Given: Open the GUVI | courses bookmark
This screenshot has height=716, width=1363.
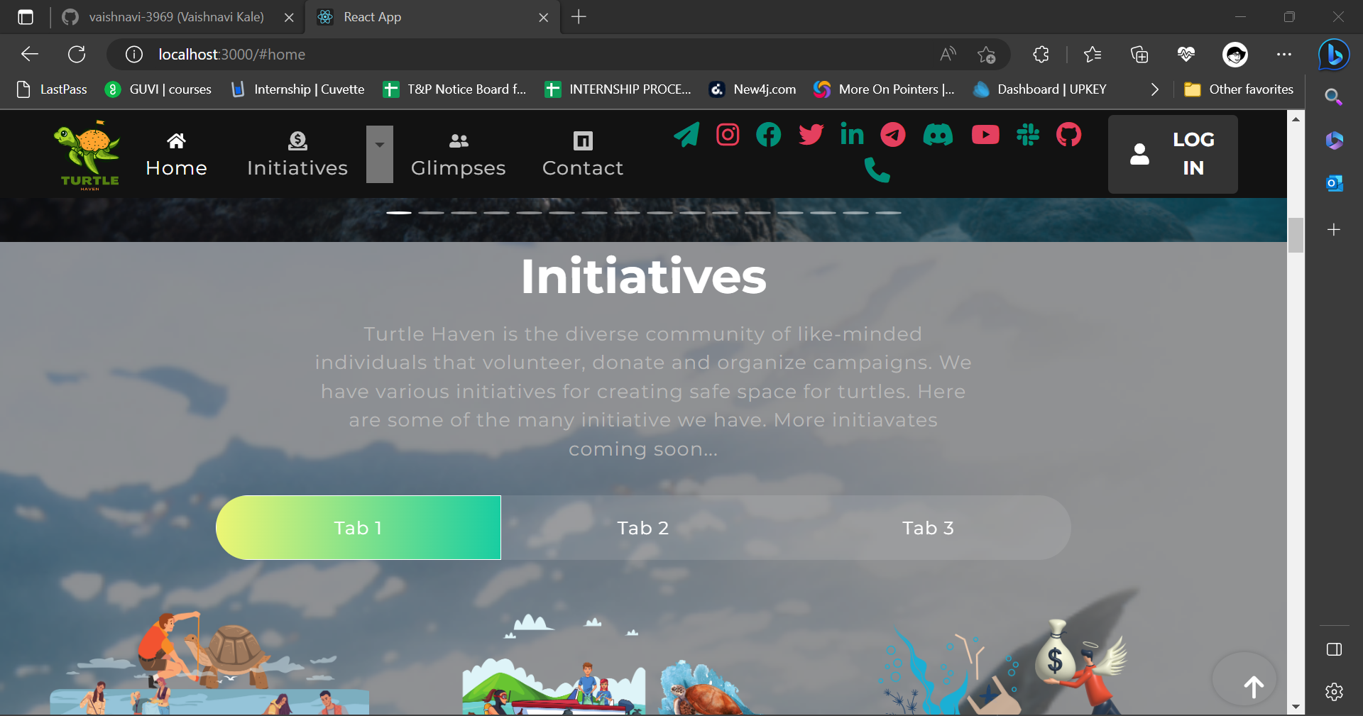Looking at the screenshot, I should point(158,89).
